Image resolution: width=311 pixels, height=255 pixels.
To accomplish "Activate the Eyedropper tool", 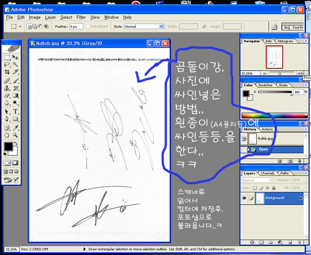I will point(16,127).
